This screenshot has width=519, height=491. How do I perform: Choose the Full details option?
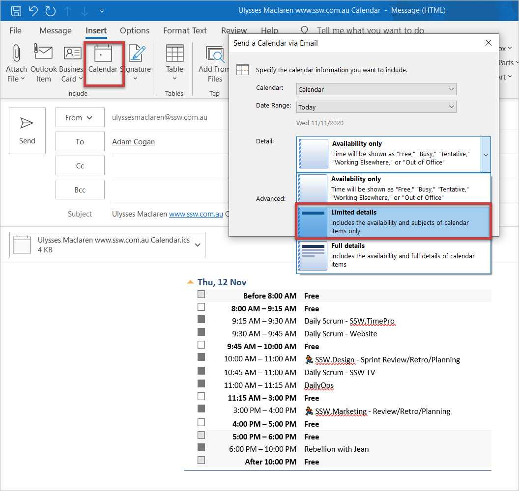click(393, 255)
